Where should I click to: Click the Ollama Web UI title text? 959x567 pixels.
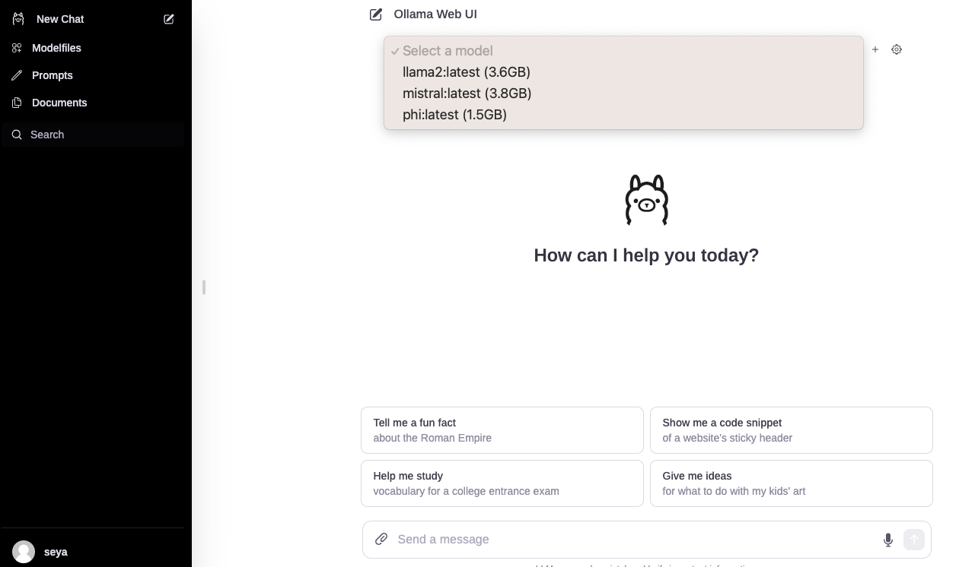pos(435,14)
